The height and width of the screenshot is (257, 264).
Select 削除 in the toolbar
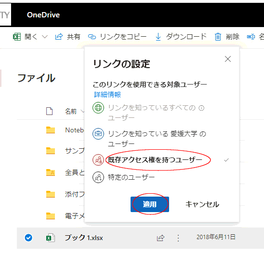tap(233, 37)
